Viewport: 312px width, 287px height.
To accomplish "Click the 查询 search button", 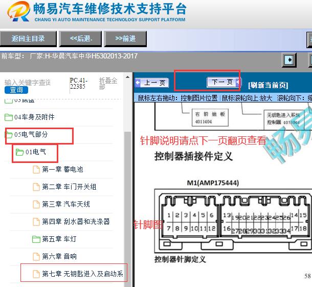I will [x=16, y=90].
